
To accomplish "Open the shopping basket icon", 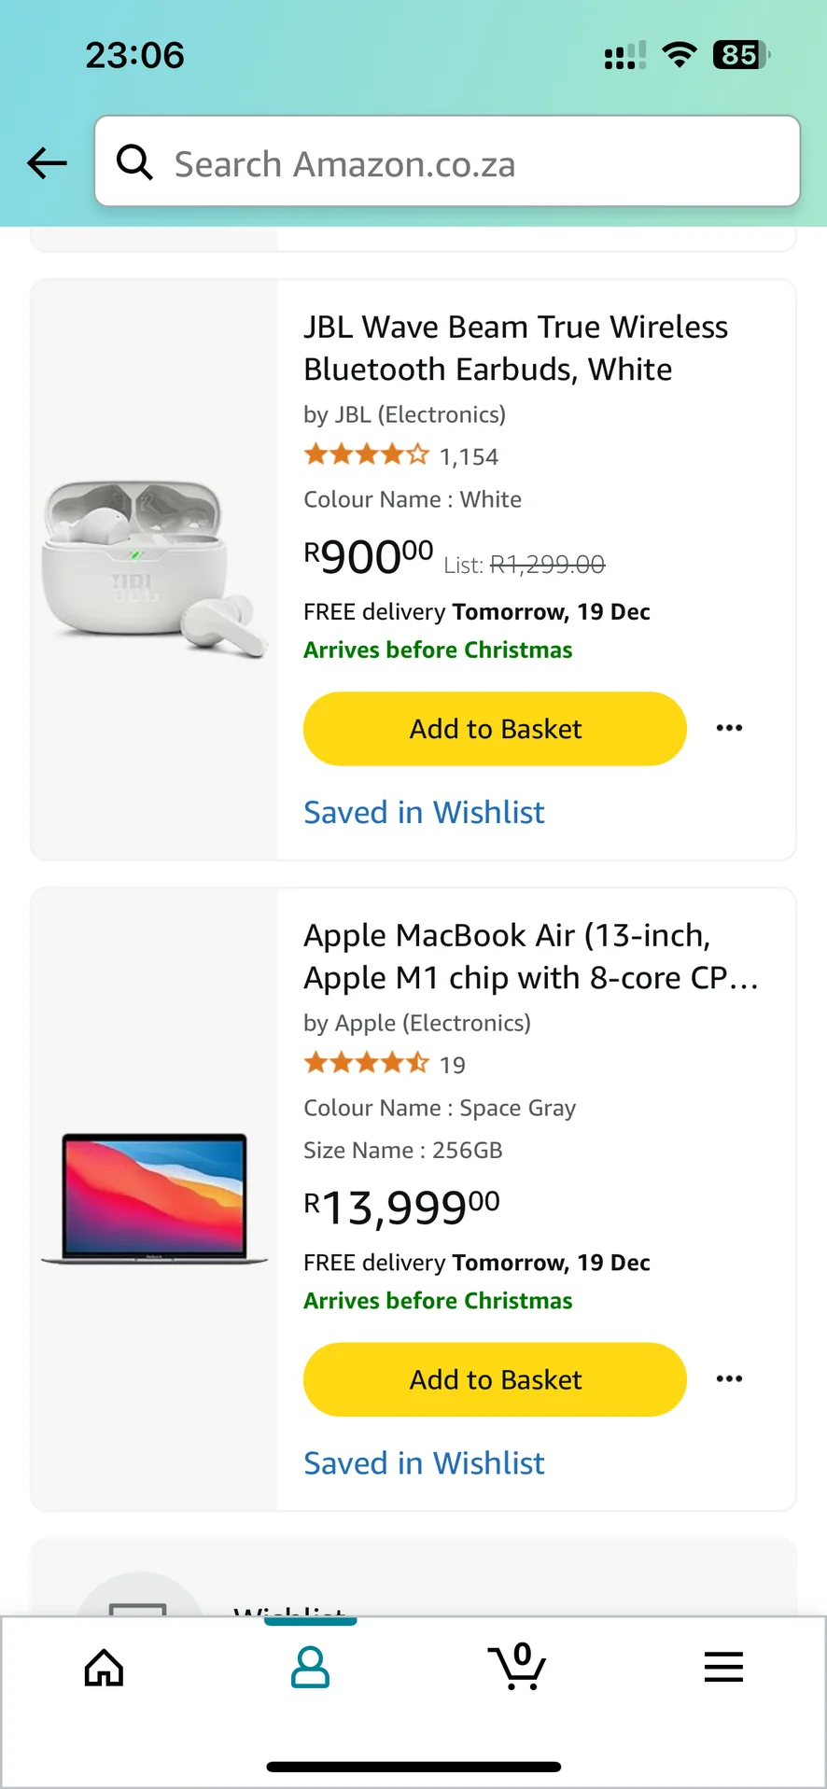I will coord(517,1667).
